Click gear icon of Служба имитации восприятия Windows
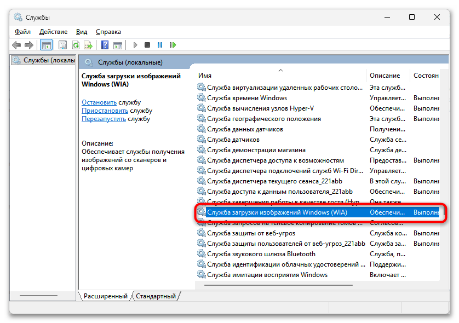This screenshot has width=459, height=323. (202, 274)
